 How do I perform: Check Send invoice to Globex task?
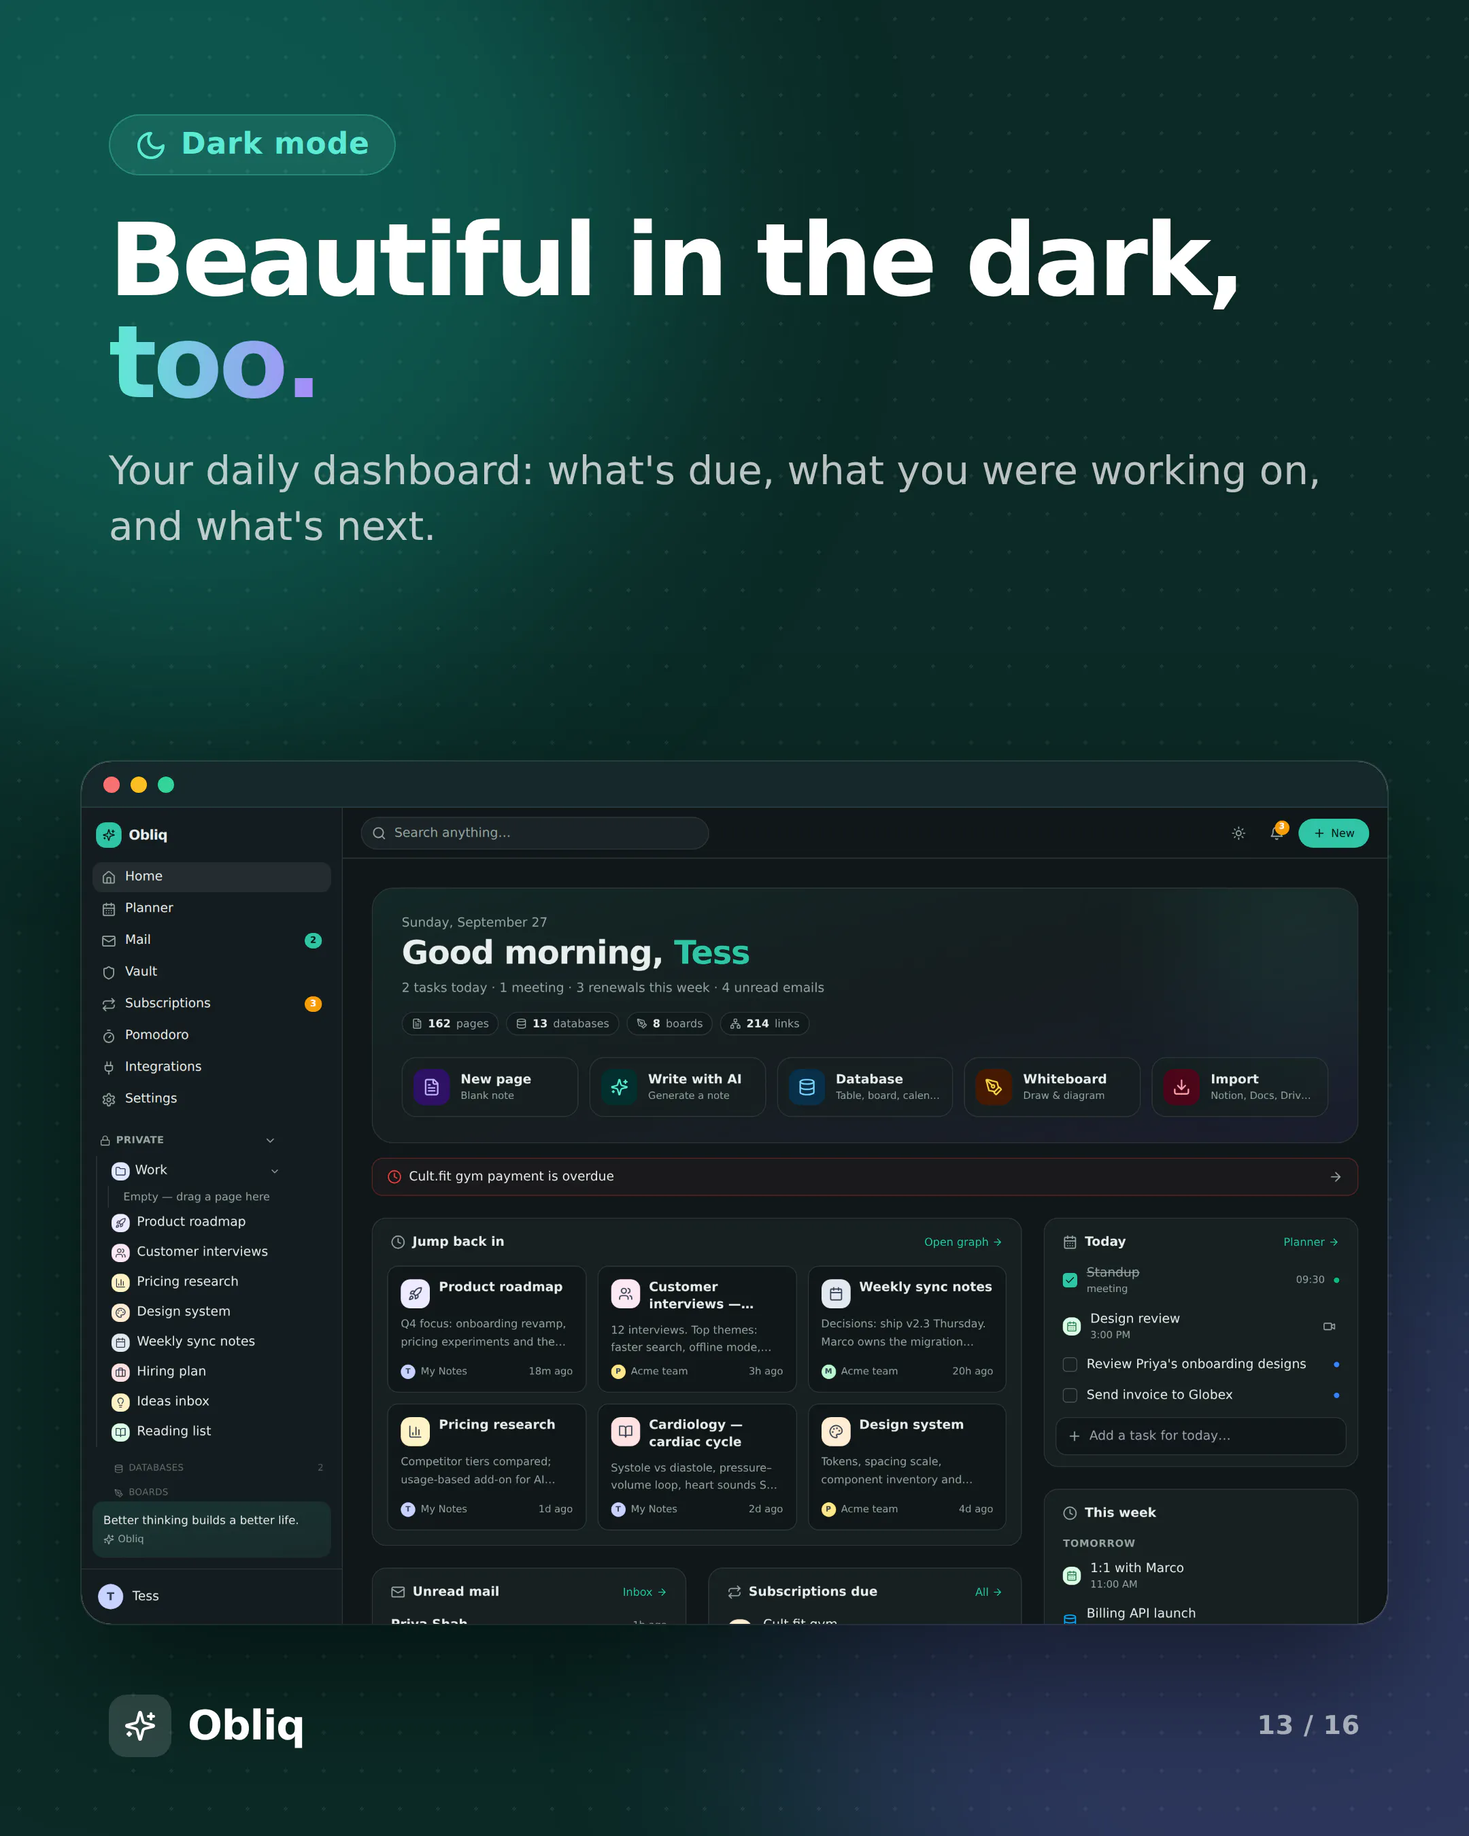coord(1070,1395)
